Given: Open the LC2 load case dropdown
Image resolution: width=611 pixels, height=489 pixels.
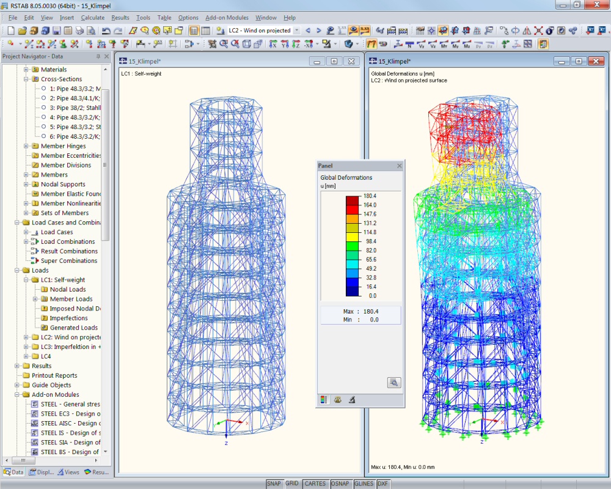Looking at the screenshot, I should [296, 31].
